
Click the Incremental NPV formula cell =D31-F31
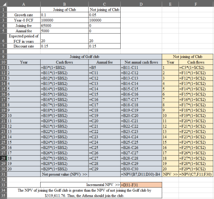[x=141, y=185]
